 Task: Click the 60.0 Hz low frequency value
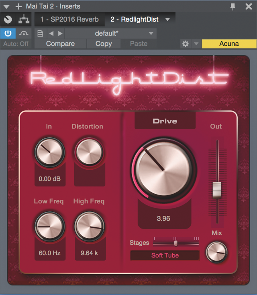click(50, 253)
